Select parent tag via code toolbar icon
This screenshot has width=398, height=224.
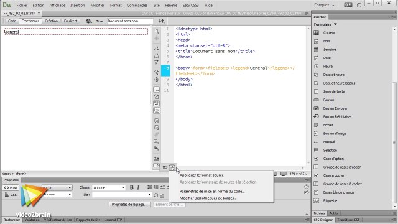(x=156, y=72)
